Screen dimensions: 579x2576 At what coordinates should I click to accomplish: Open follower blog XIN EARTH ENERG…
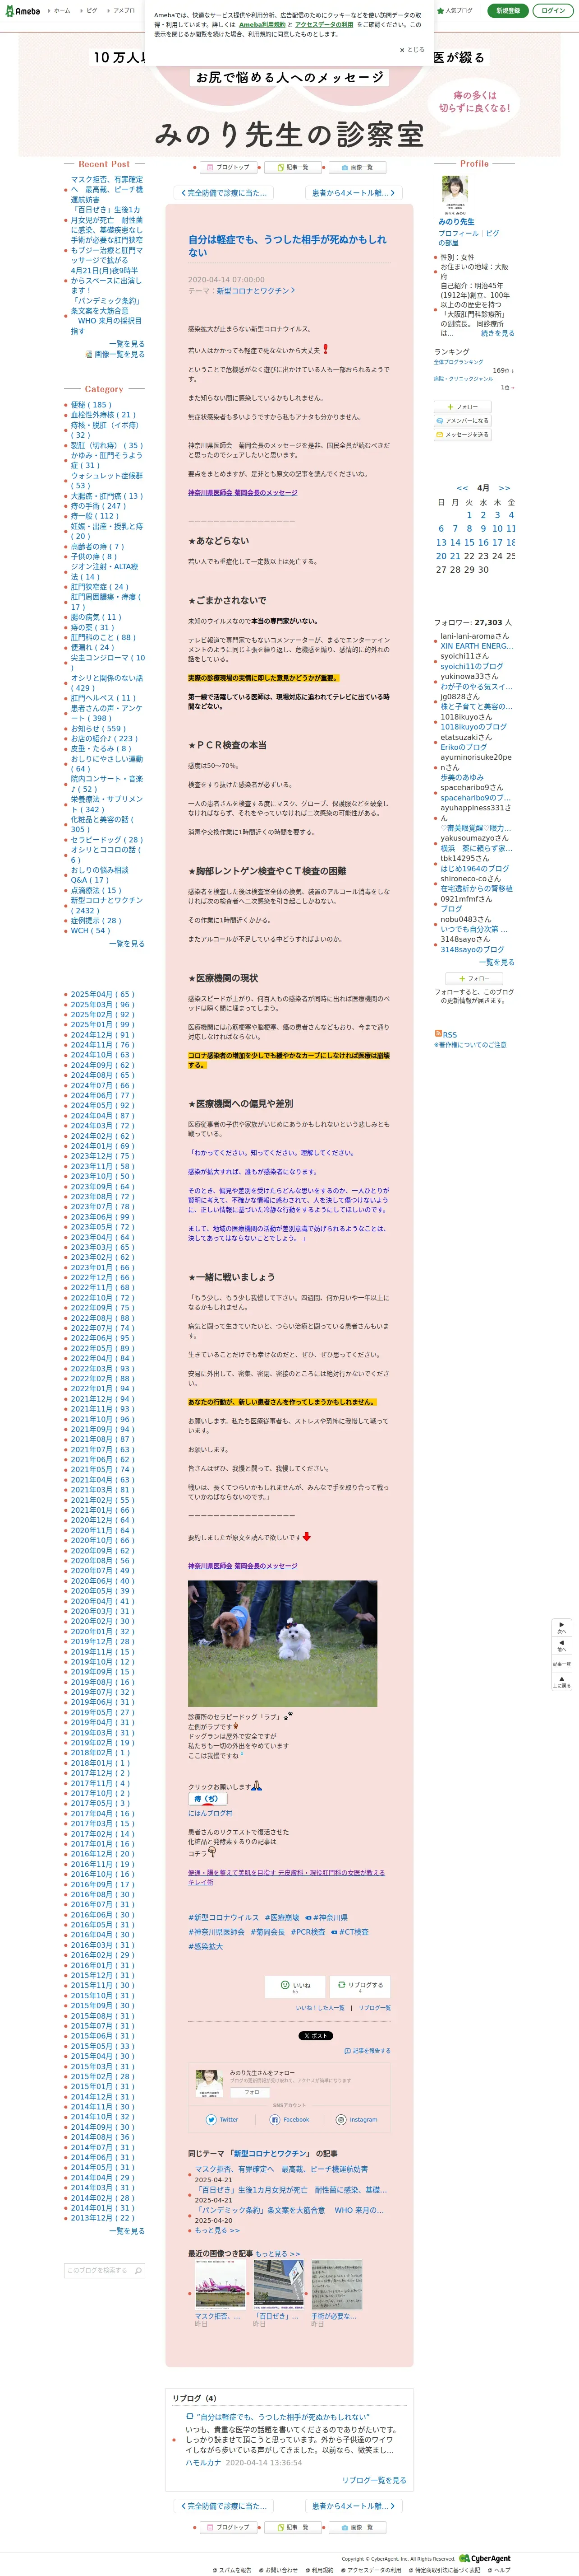(476, 646)
